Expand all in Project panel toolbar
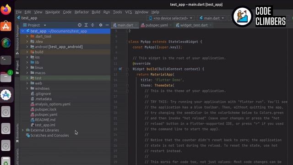Screen dimensions: 293x165 point(86,25)
